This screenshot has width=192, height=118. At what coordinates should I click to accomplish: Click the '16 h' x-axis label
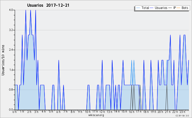[131, 112]
